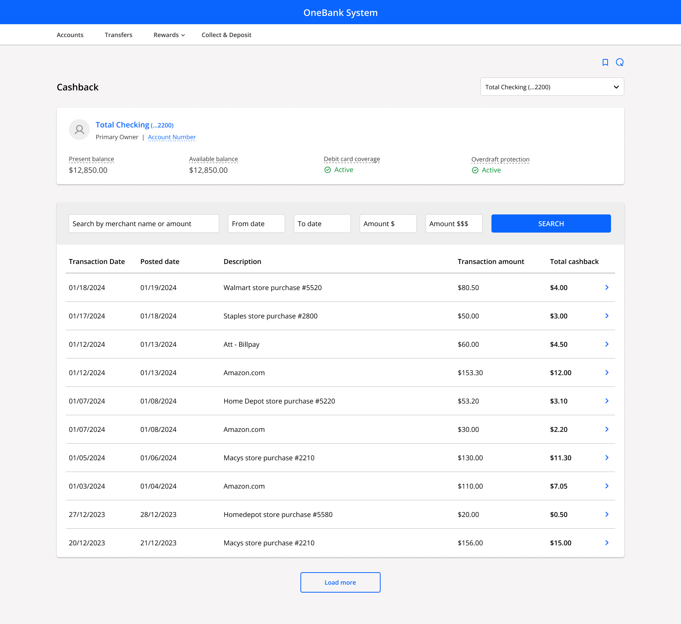
Task: Expand the Rewards menu
Action: tap(169, 35)
